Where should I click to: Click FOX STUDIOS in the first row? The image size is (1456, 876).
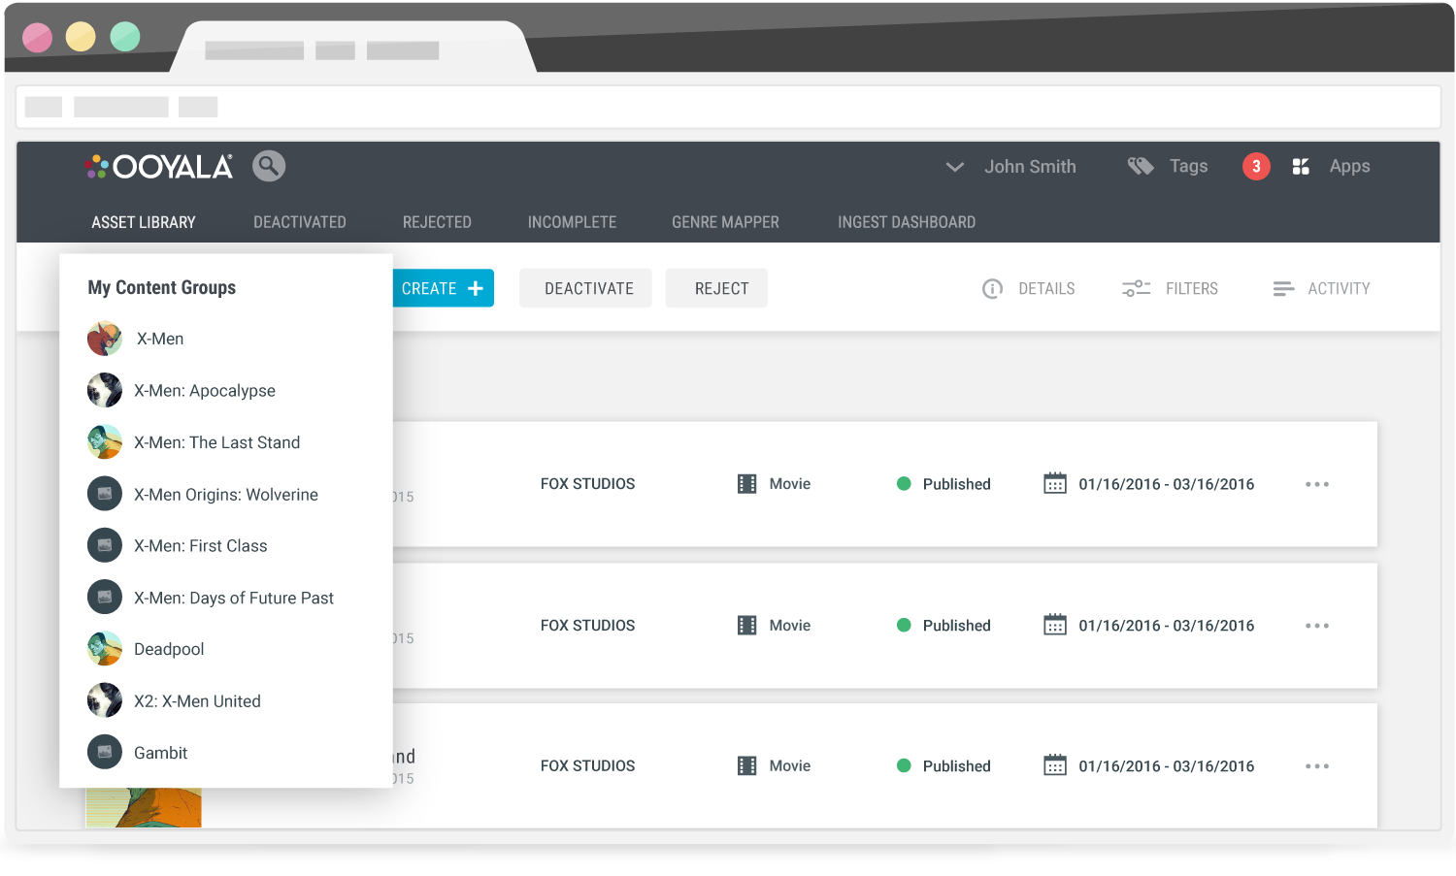[587, 484]
